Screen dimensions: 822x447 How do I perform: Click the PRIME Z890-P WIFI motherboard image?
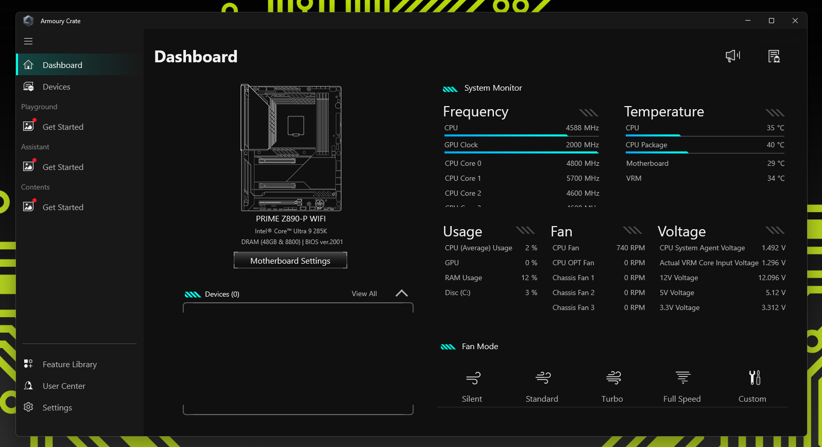click(x=291, y=148)
